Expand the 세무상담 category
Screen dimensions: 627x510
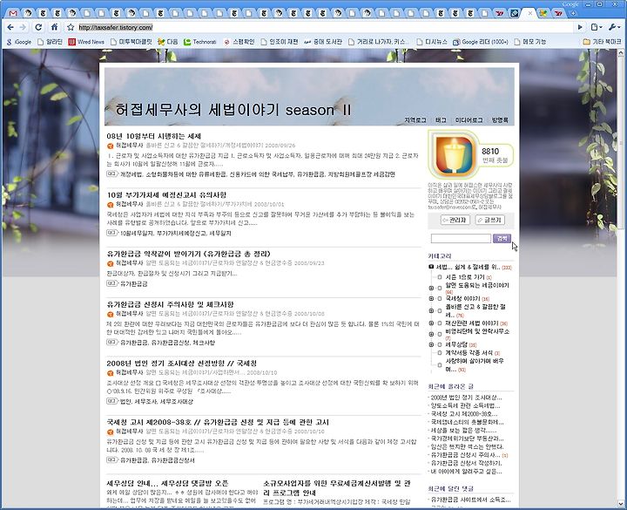[431, 344]
